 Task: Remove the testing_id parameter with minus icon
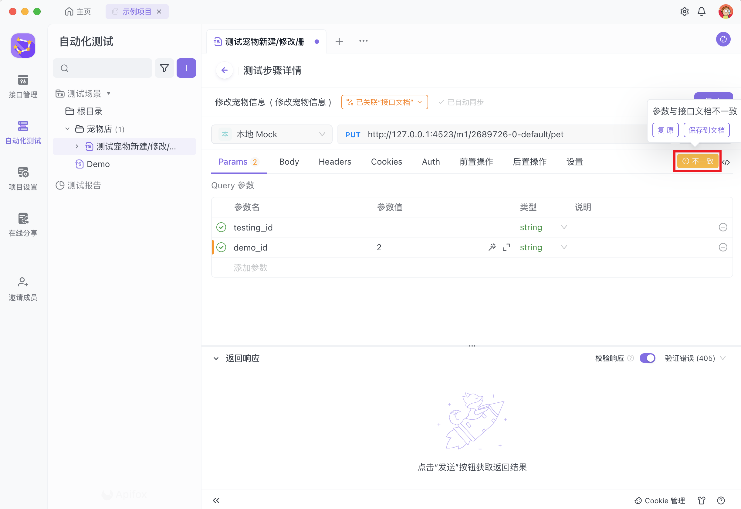point(723,227)
